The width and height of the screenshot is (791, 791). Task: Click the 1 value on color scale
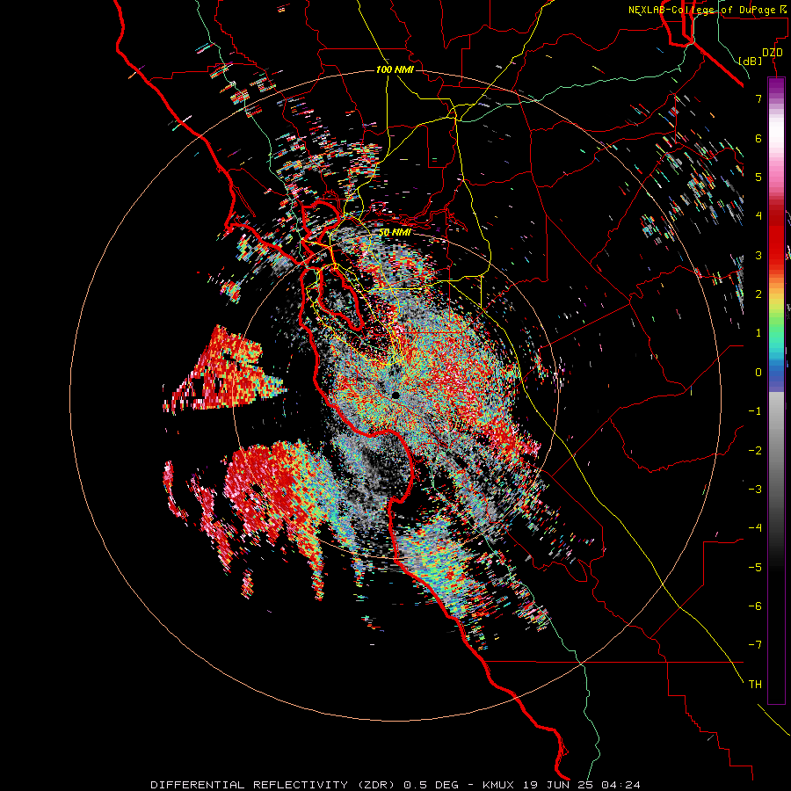[758, 333]
